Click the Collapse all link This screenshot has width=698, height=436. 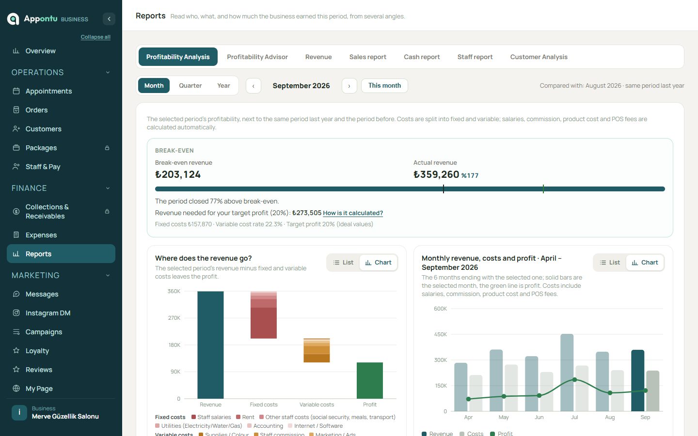[x=95, y=37]
